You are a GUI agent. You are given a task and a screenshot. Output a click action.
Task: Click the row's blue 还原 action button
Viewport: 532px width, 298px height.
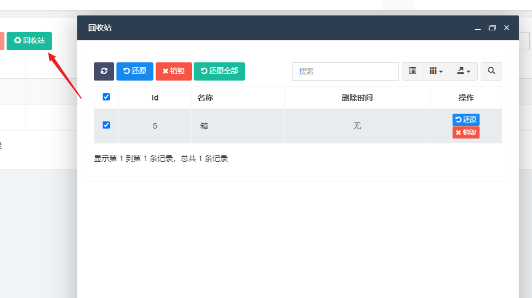click(x=466, y=120)
